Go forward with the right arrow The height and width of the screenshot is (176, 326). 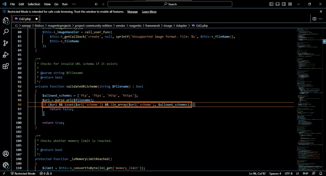pyautogui.click(x=103, y=4)
